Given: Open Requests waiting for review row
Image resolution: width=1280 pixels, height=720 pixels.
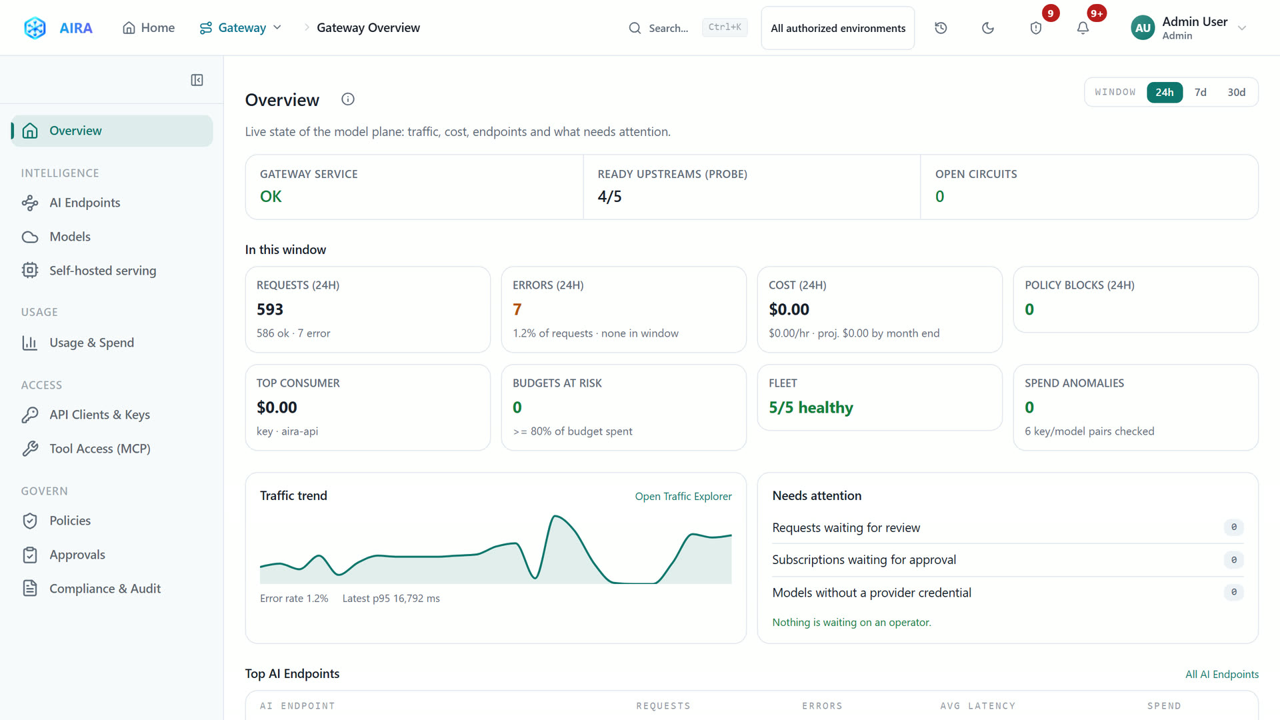Looking at the screenshot, I should point(1007,527).
